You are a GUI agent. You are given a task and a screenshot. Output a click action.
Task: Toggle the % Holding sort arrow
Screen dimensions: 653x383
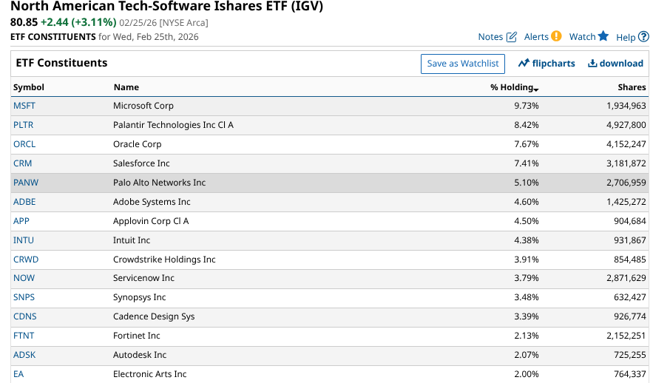tap(535, 89)
